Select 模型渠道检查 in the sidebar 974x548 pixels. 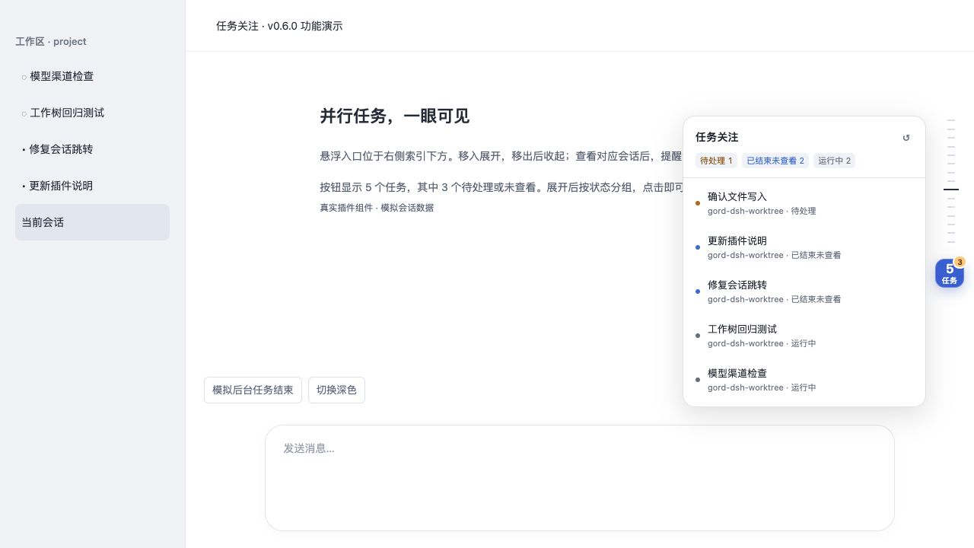pyautogui.click(x=92, y=76)
